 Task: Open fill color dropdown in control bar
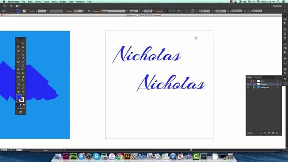click(x=20, y=11)
